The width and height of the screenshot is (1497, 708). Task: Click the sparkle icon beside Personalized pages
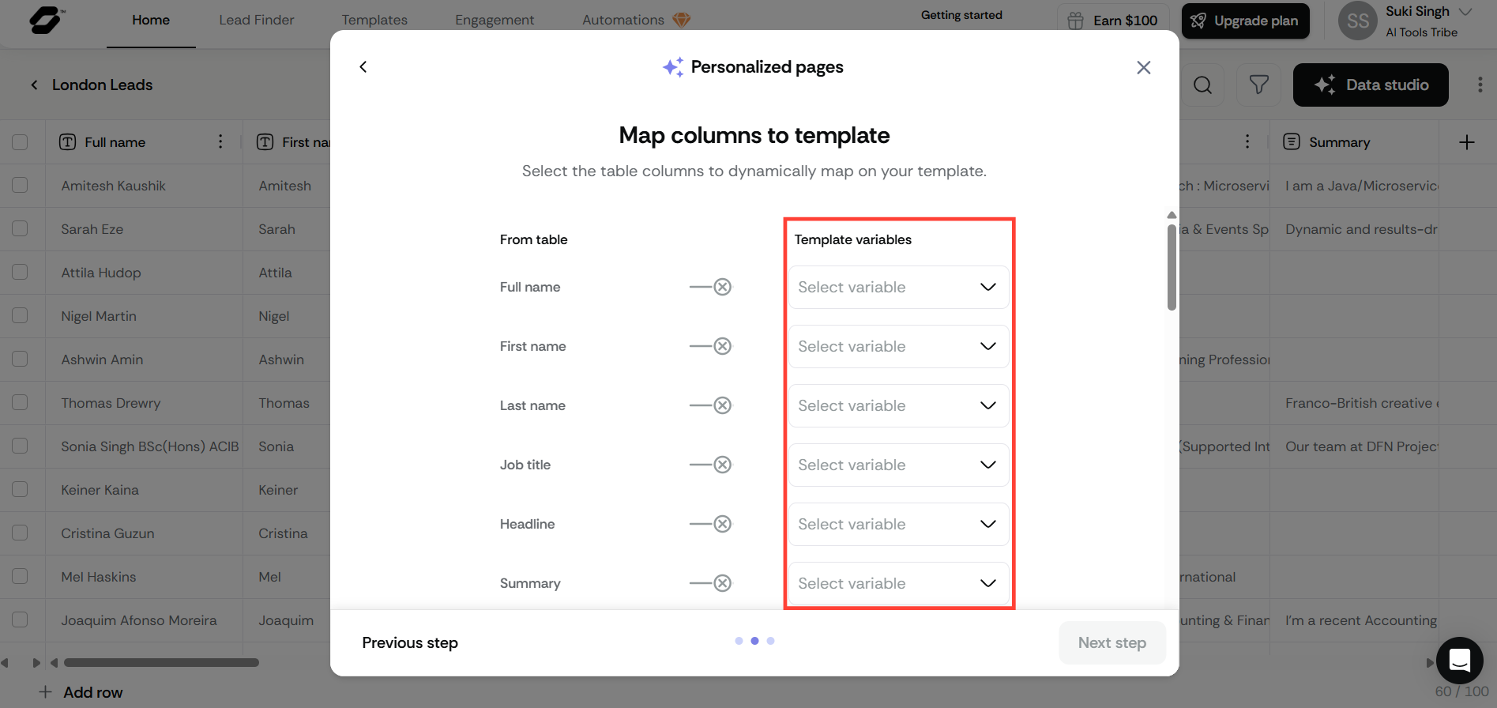coord(673,67)
